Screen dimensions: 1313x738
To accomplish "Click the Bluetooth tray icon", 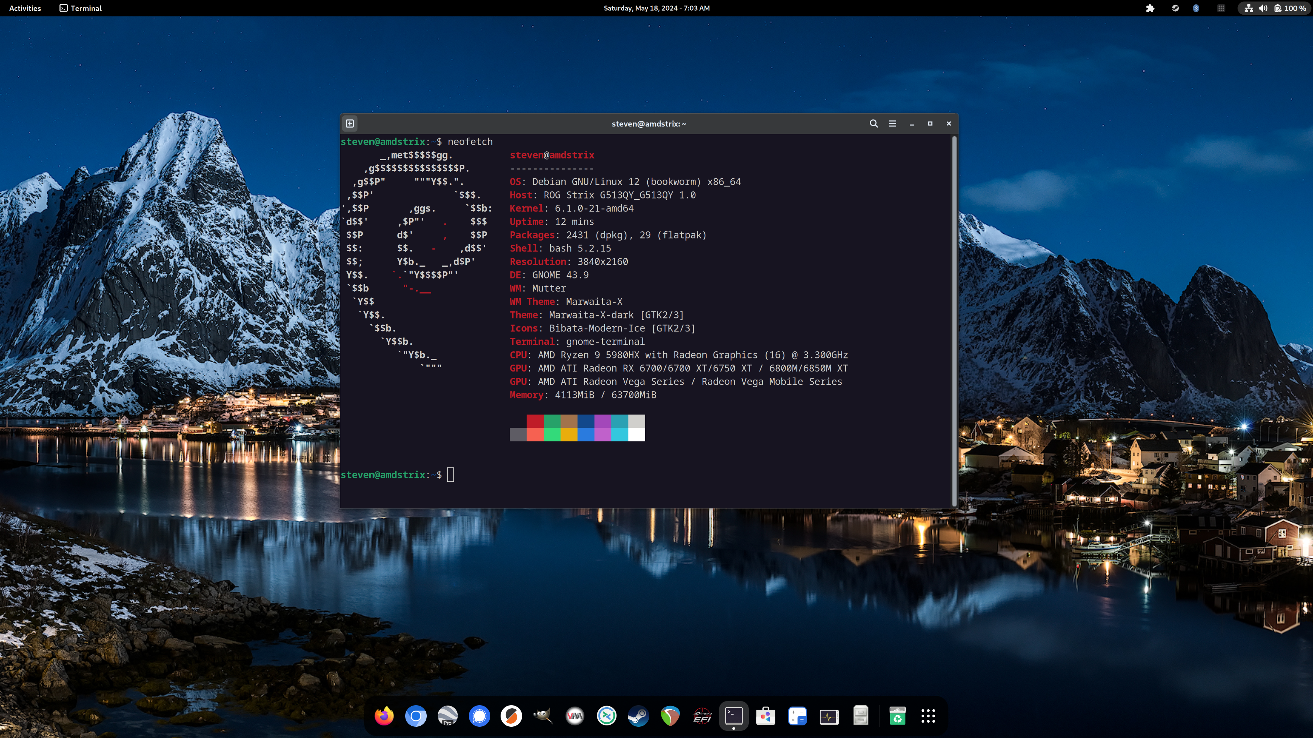I will (1196, 8).
